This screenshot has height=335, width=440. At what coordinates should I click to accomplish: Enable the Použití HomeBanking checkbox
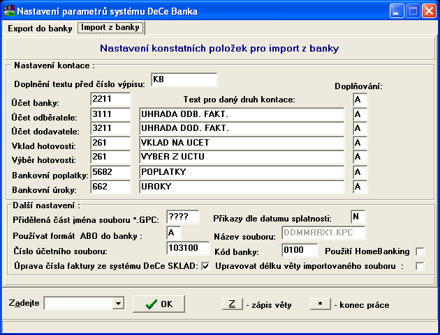click(420, 251)
